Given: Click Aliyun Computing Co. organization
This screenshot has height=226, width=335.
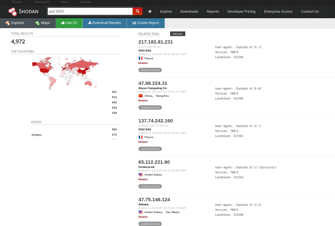Looking at the screenshot, I should [x=153, y=88].
